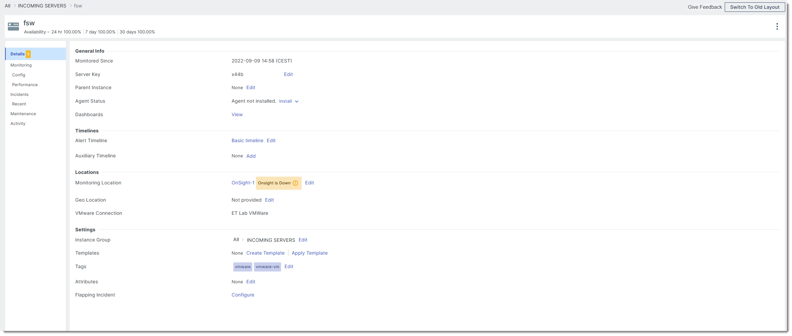Click Give Feedback link
792x336 pixels.
[705, 7]
